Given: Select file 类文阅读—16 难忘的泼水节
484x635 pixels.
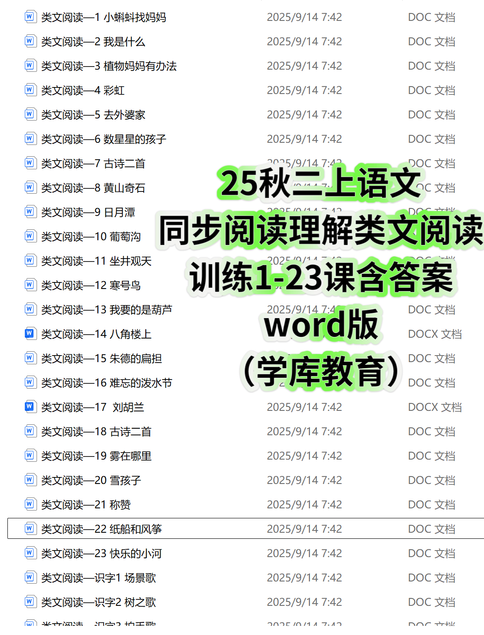Looking at the screenshot, I should (x=107, y=383).
